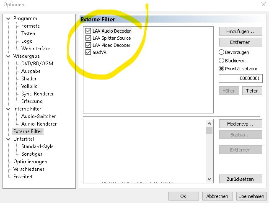Screen dimensions: 269x203
Task: Open Standard-Style subtitle settings
Action: [x=37, y=146]
